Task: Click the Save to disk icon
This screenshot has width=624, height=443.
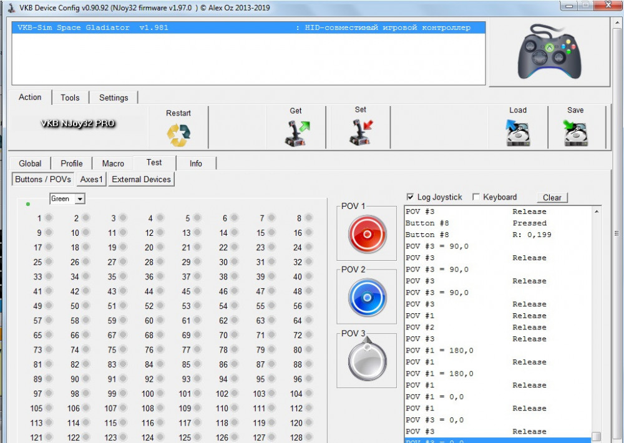Action: click(x=575, y=132)
